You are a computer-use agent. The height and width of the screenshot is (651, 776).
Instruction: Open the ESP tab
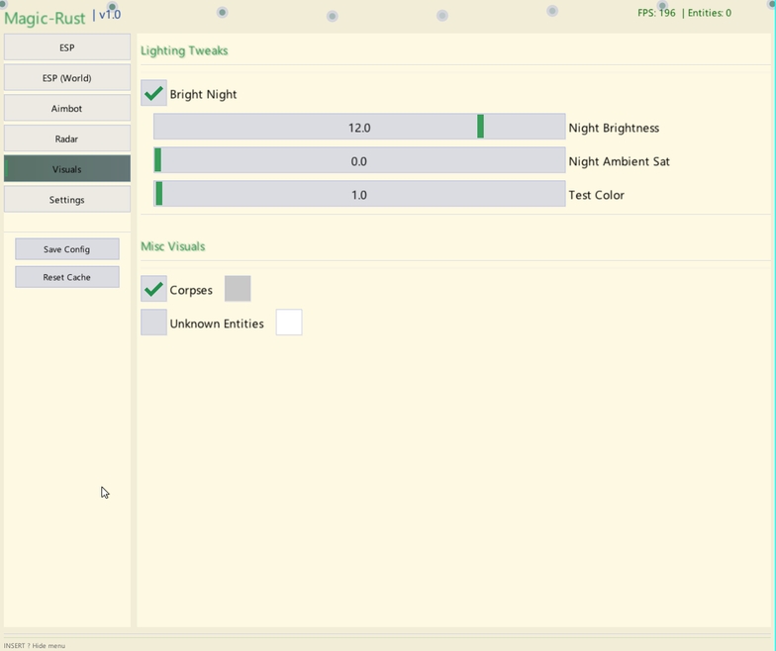[x=67, y=47]
